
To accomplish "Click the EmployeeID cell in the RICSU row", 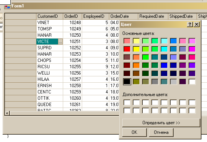I will pyautogui.click(x=96, y=67).
